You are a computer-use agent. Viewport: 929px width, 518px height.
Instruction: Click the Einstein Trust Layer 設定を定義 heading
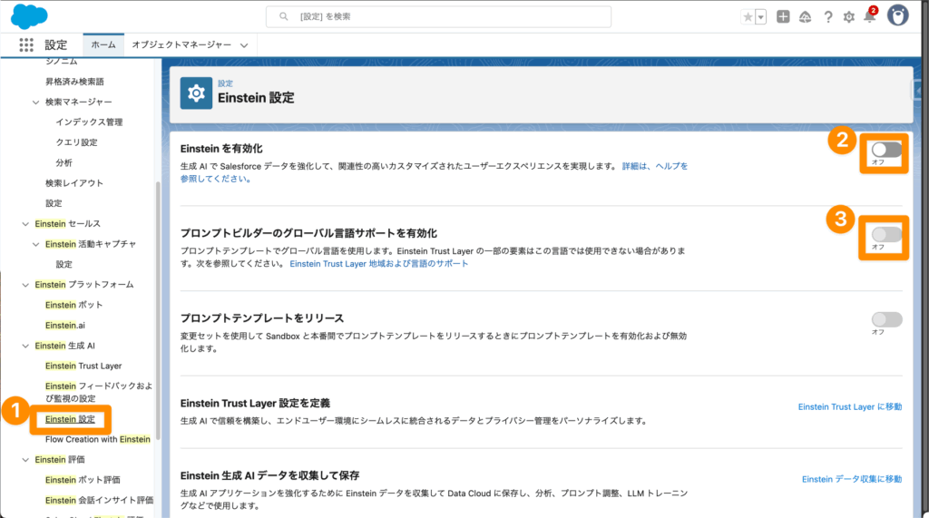pos(255,404)
